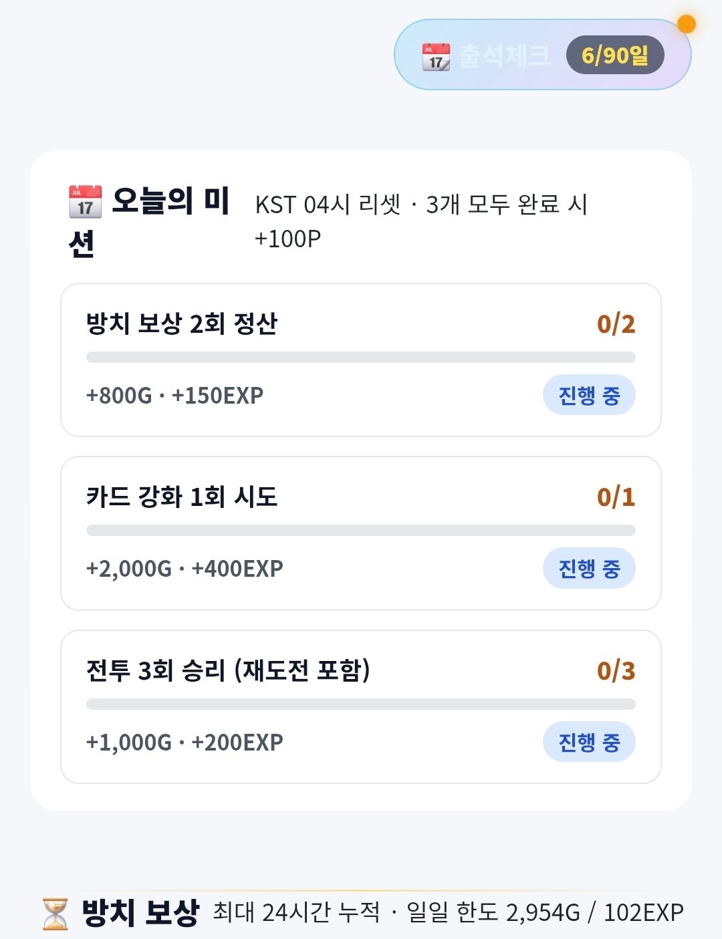Select the 카드 강화 1회 시도 mission title

tap(182, 497)
